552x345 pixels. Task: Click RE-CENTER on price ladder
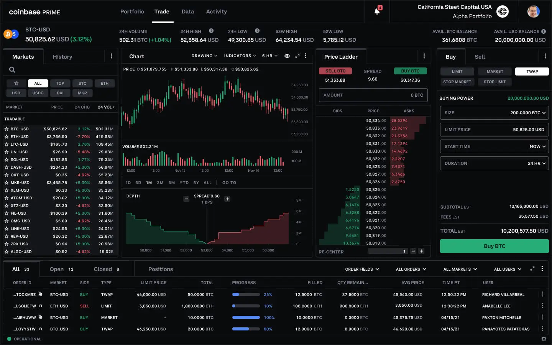point(331,252)
